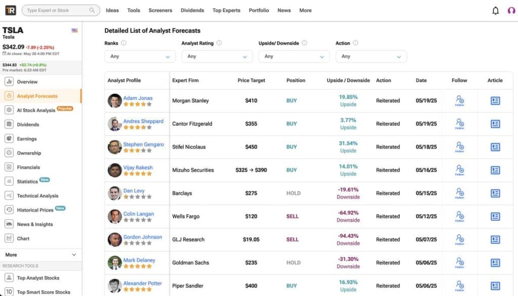Open article icon for Stifel Nicolaus row
The height and width of the screenshot is (296, 518).
pyautogui.click(x=495, y=147)
